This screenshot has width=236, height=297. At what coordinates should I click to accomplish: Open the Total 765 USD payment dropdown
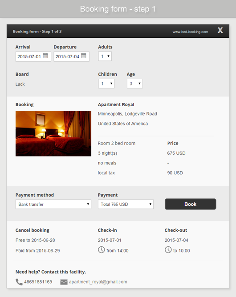point(126,204)
